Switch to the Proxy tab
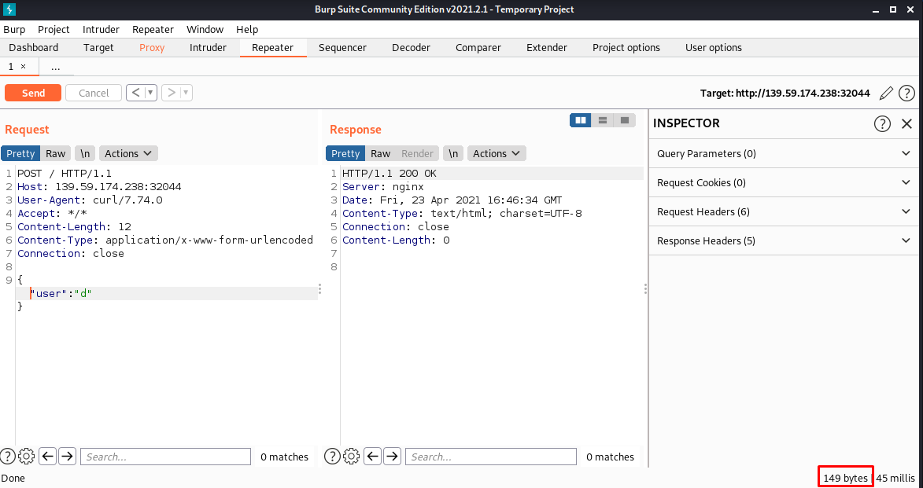The width and height of the screenshot is (923, 488). [152, 48]
